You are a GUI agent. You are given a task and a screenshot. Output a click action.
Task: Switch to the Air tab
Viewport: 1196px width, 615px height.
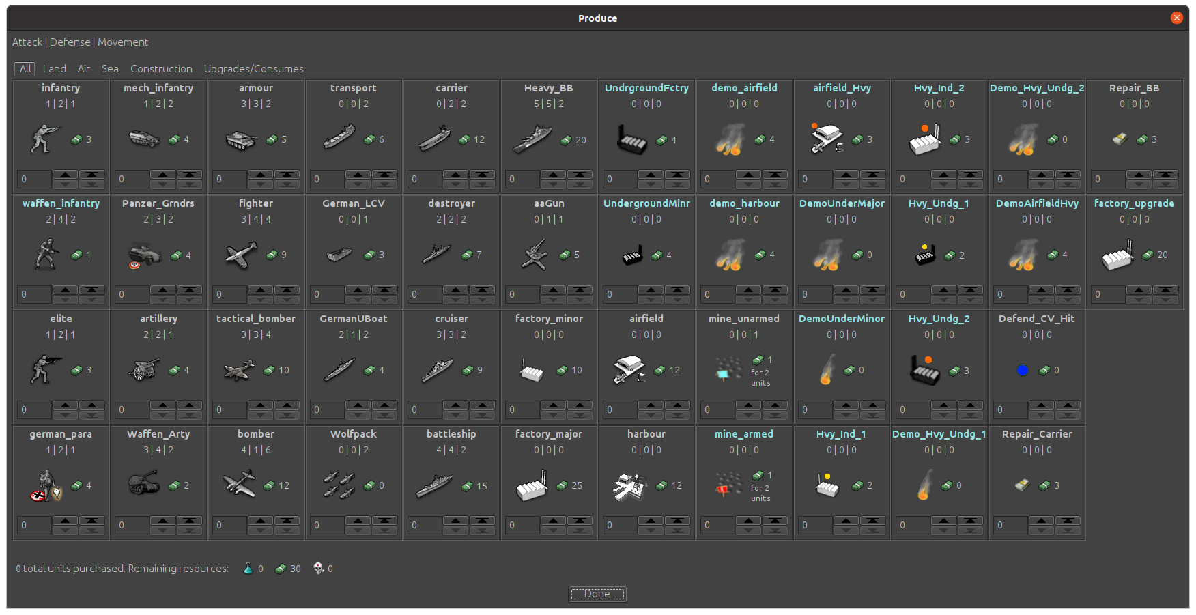click(x=84, y=69)
